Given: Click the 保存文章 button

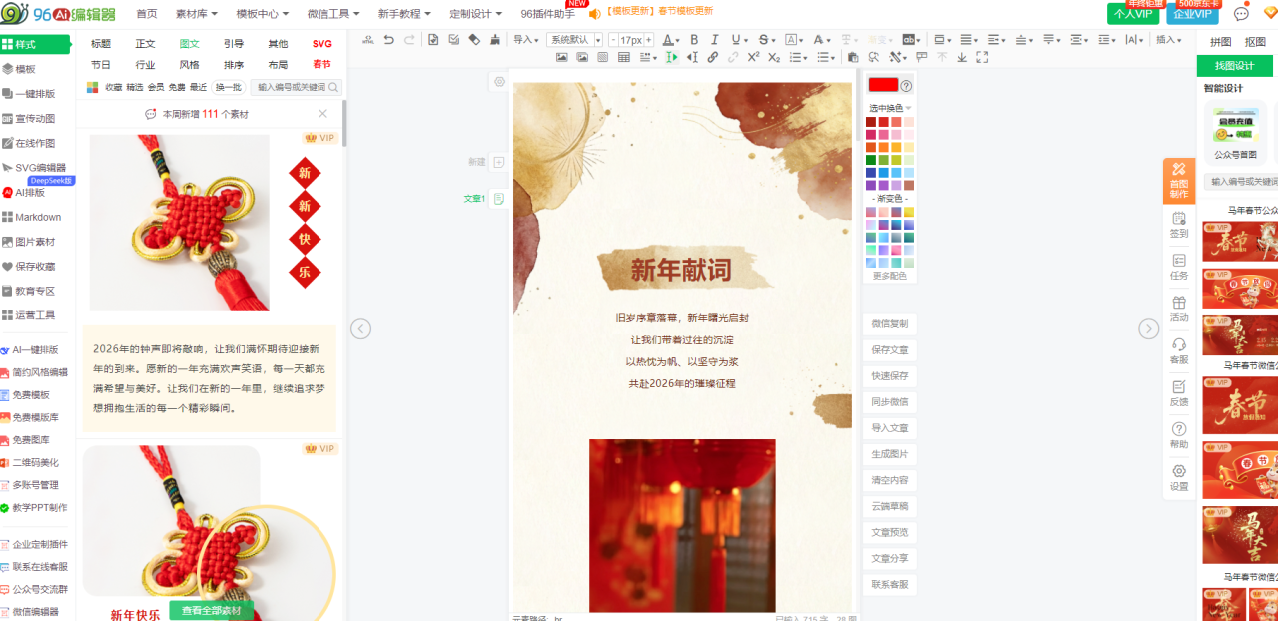Looking at the screenshot, I should (x=889, y=350).
